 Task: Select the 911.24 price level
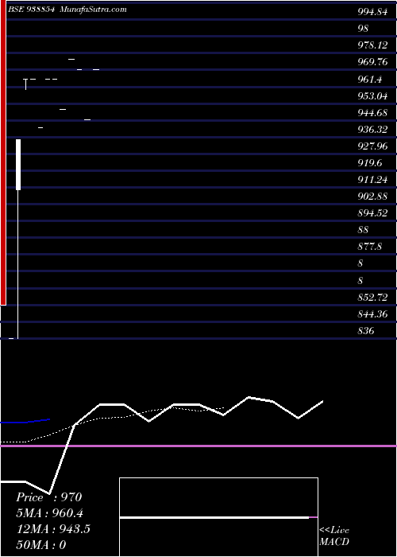tap(372, 180)
